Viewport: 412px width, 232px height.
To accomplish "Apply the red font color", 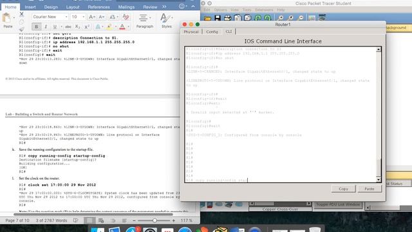I will click(x=122, y=26).
